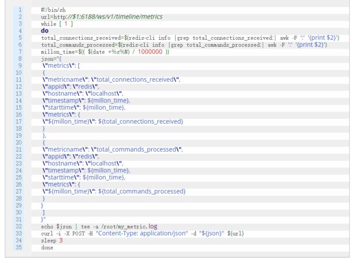Click the shebang text "#!/bin/sh"
The width and height of the screenshot is (355, 259).
click(x=53, y=10)
